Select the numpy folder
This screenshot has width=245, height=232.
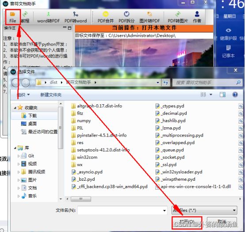coord(81,121)
